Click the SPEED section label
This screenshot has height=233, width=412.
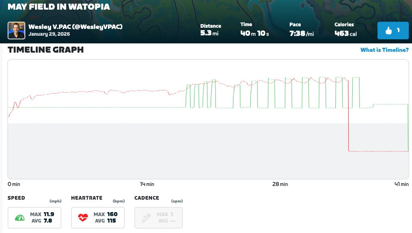(16, 198)
